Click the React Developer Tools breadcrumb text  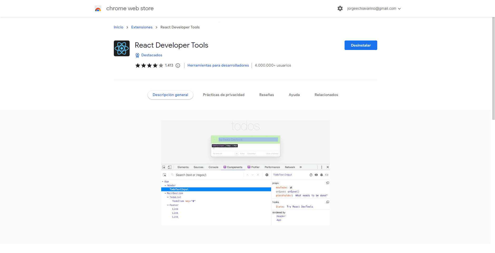pyautogui.click(x=180, y=27)
